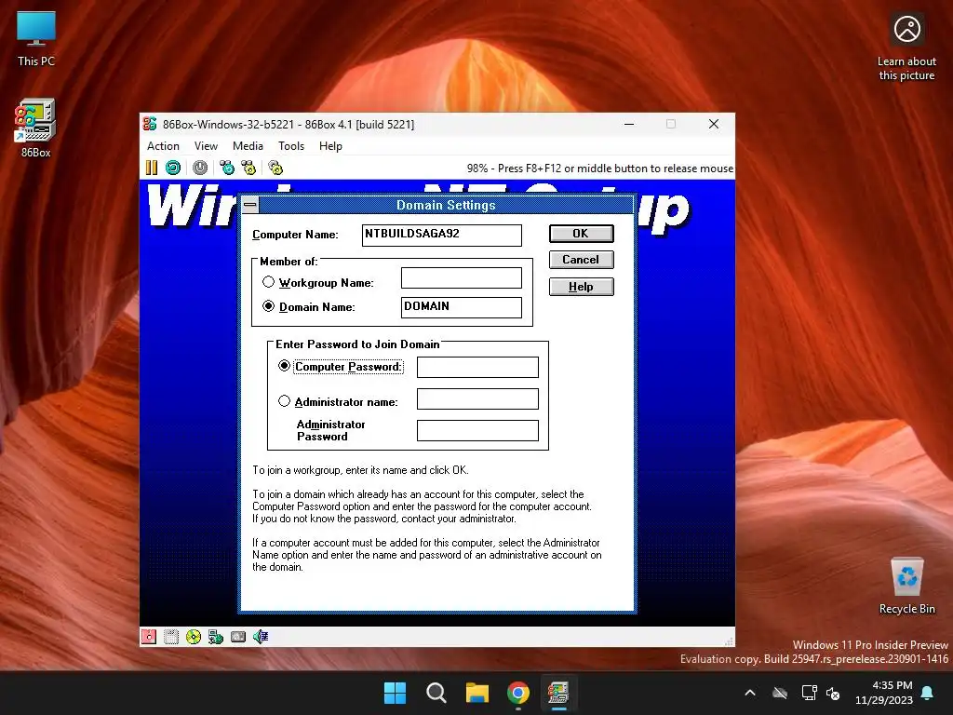Open notification bell in tray
Screen dimensions: 953x715
(x=928, y=693)
